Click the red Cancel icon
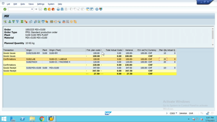This screenshot has height=122, width=217. coord(53,9)
